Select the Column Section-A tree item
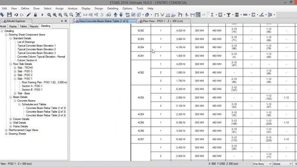The width and height of the screenshot is (297, 167). tap(27, 60)
